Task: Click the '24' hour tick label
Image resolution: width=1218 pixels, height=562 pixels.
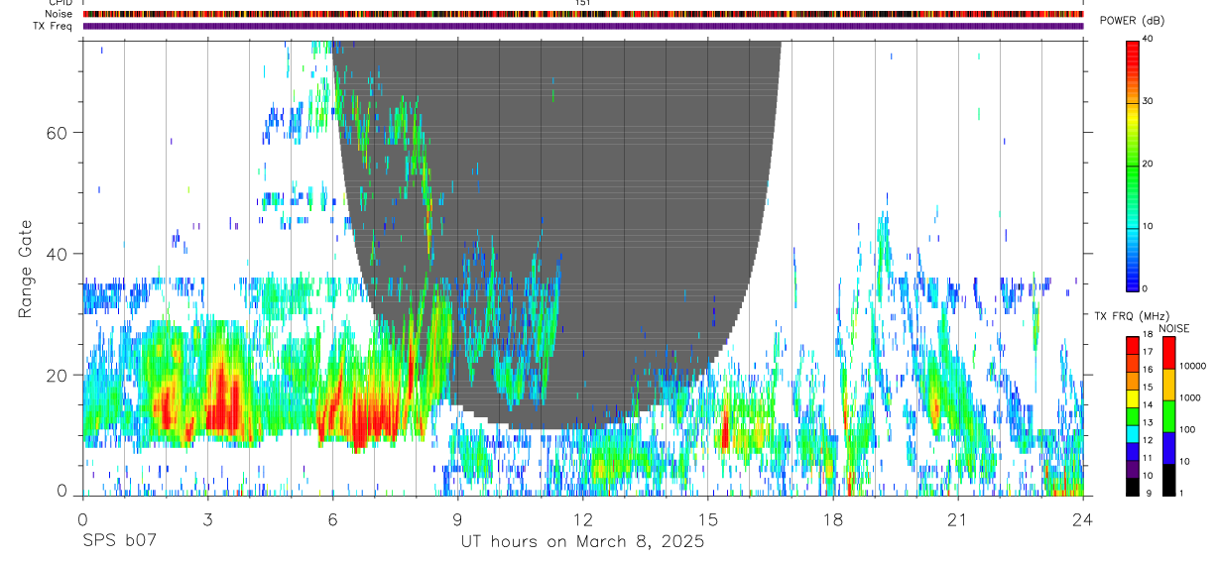Action: (1083, 519)
